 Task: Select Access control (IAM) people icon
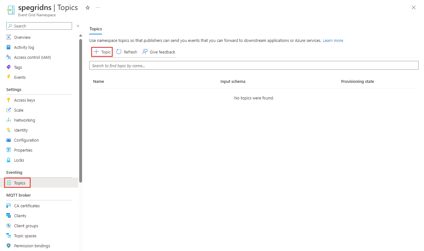tap(9, 57)
